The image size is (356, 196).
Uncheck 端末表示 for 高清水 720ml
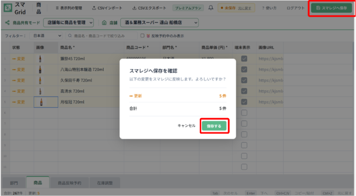tap(244, 91)
